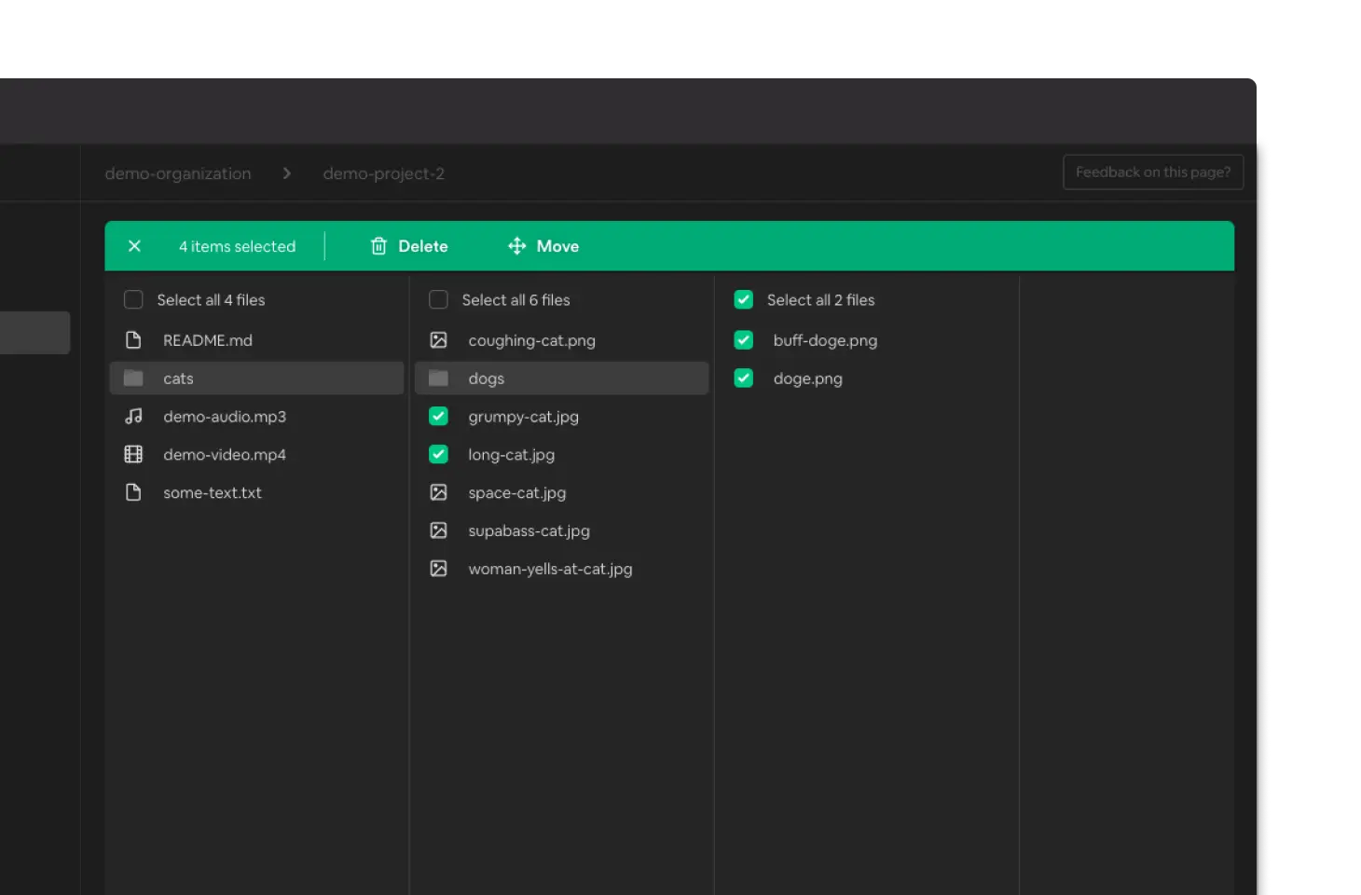The height and width of the screenshot is (895, 1361).
Task: Click the Move arrows icon
Action: pyautogui.click(x=516, y=246)
